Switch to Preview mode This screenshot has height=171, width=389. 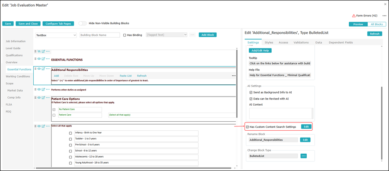358,24
